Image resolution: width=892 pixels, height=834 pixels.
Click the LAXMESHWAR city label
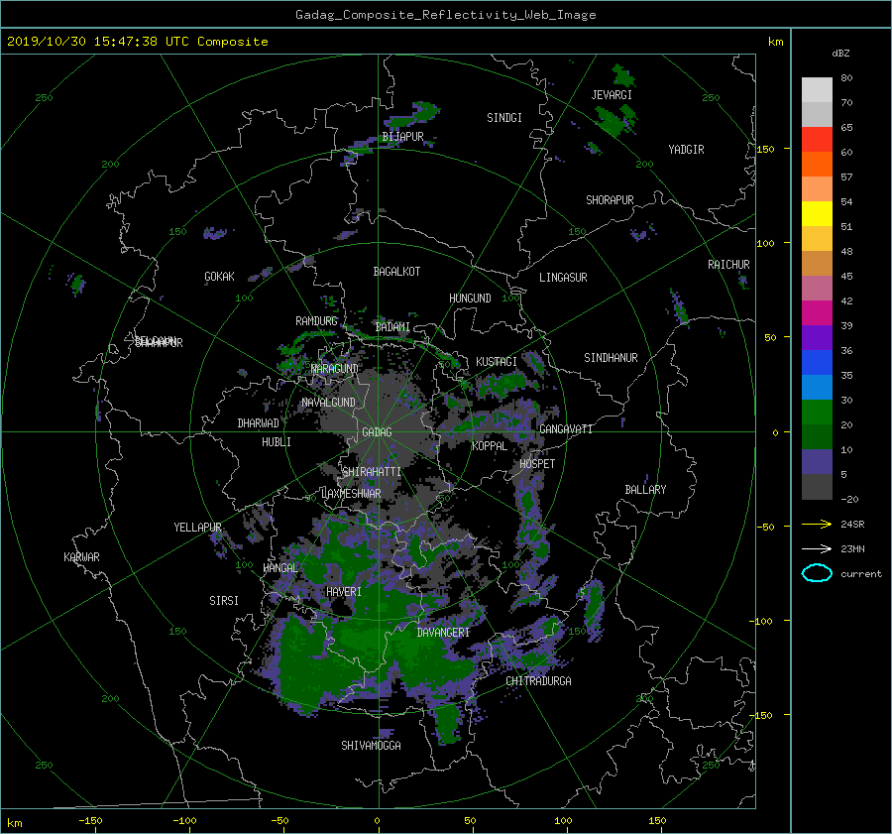(x=351, y=494)
